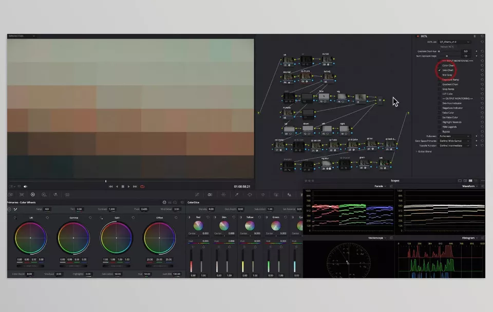Reset the Yellow ColorSlice vector
The height and width of the screenshot is (312, 493).
(259, 217)
